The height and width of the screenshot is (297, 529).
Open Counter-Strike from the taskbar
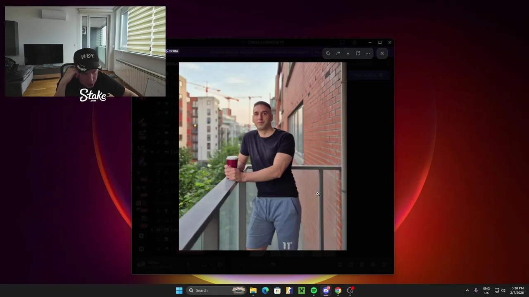point(289,290)
